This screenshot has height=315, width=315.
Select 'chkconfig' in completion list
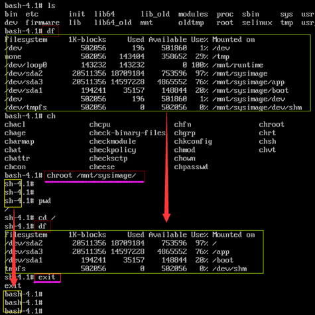(193, 142)
